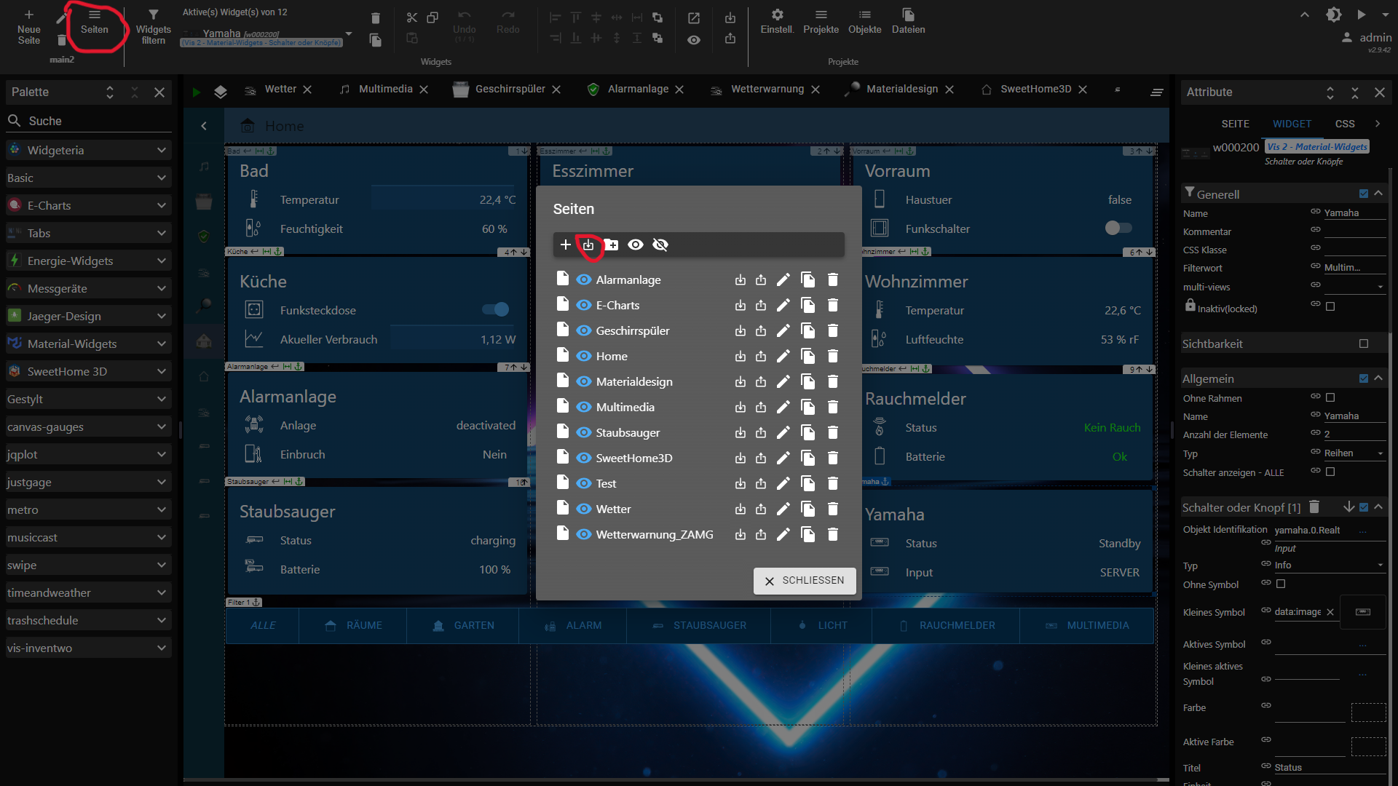Image resolution: width=1398 pixels, height=786 pixels.
Task: Switch to the CSS attribute tab
Action: tap(1344, 124)
